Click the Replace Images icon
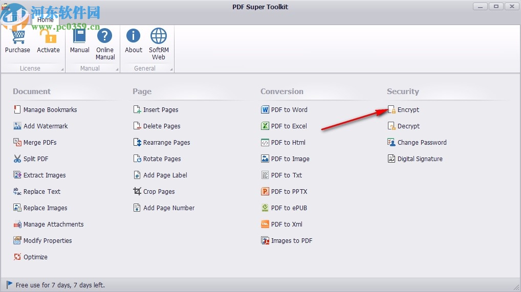This screenshot has width=521, height=292. tap(17, 208)
